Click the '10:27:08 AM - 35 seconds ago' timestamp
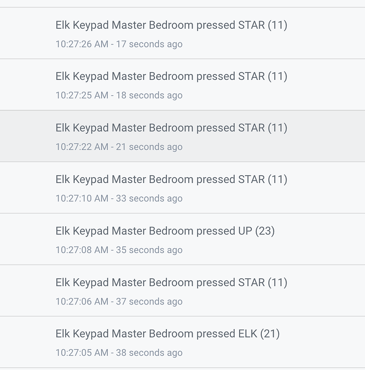 119,250
